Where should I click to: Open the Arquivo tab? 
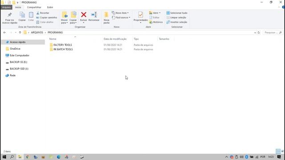[6, 7]
